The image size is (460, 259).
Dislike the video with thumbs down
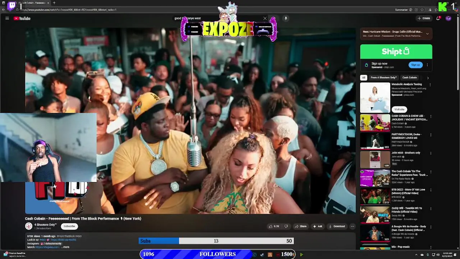pos(286,226)
